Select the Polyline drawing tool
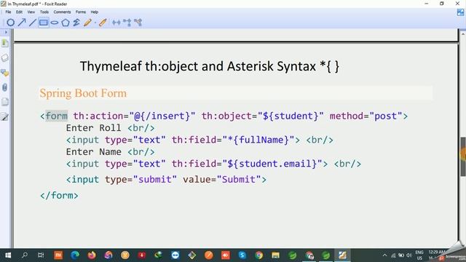Viewport: 466px width, 262px height. (x=76, y=23)
